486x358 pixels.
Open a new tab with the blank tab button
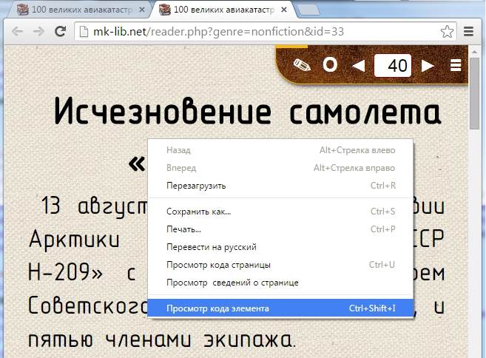[308, 10]
